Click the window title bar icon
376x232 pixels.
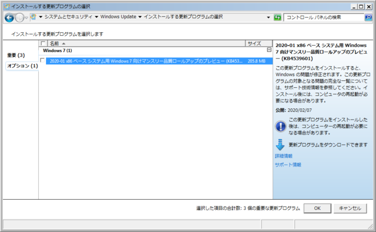click(7, 6)
